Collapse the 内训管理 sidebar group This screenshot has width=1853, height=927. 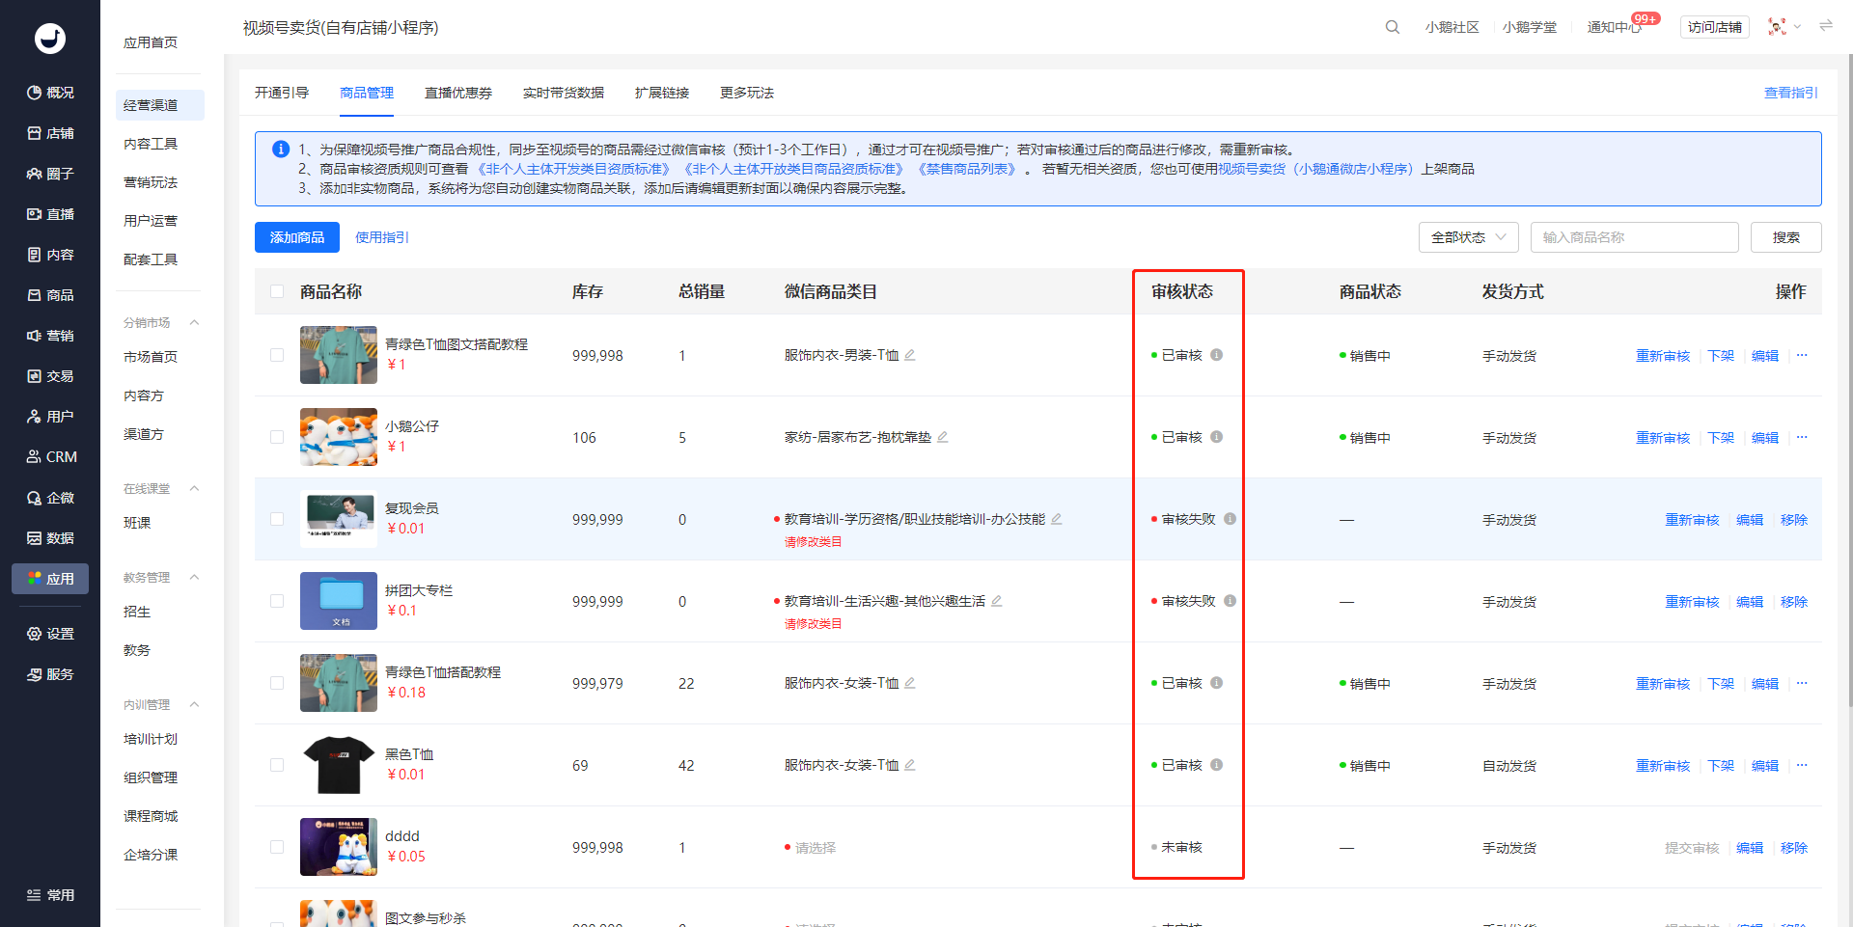click(194, 704)
